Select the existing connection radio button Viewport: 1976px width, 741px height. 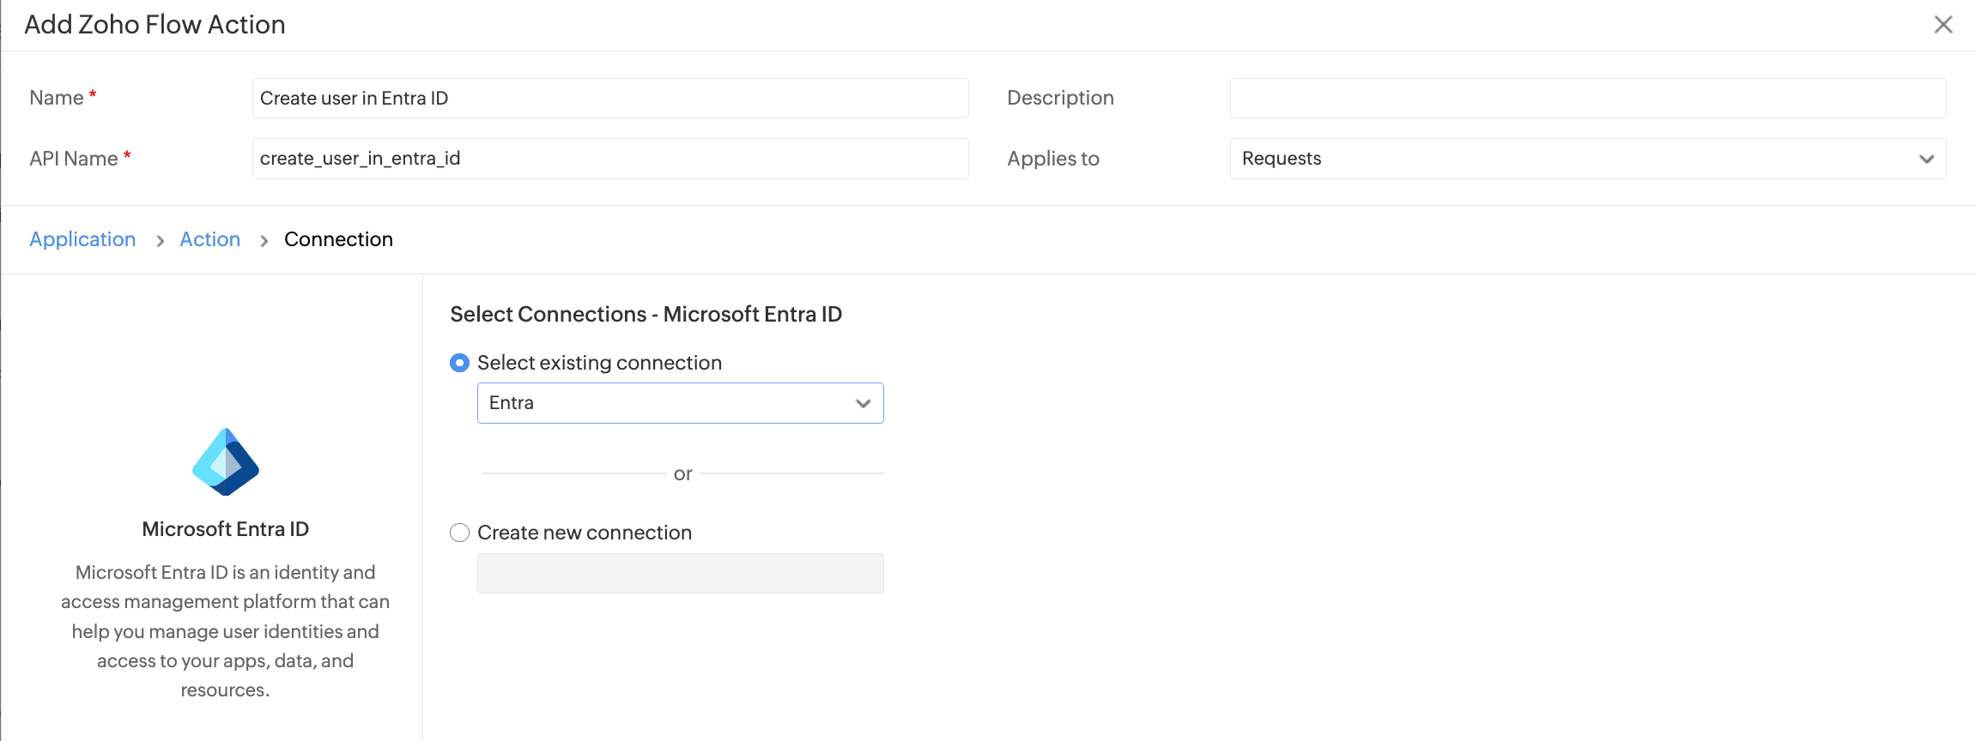[x=460, y=363]
